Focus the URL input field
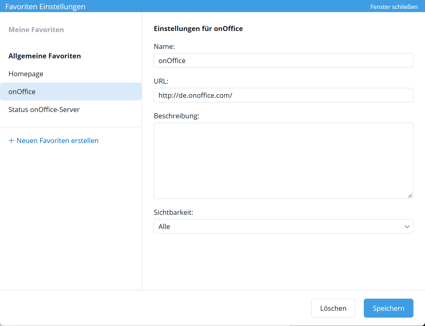Image resolution: width=425 pixels, height=326 pixels. 283,95
